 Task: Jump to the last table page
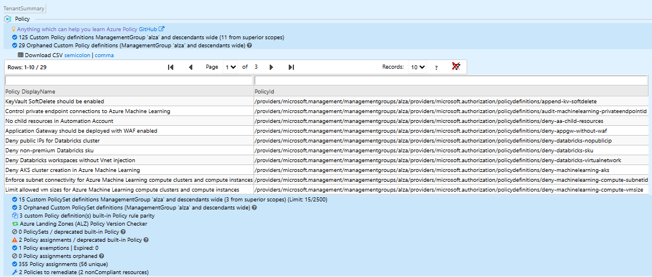[x=291, y=68]
